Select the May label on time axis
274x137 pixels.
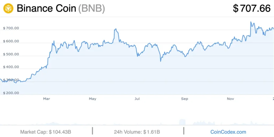[x=92, y=99]
